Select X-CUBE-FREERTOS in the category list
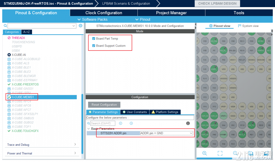This screenshot has height=162, width=275. coord(25,84)
